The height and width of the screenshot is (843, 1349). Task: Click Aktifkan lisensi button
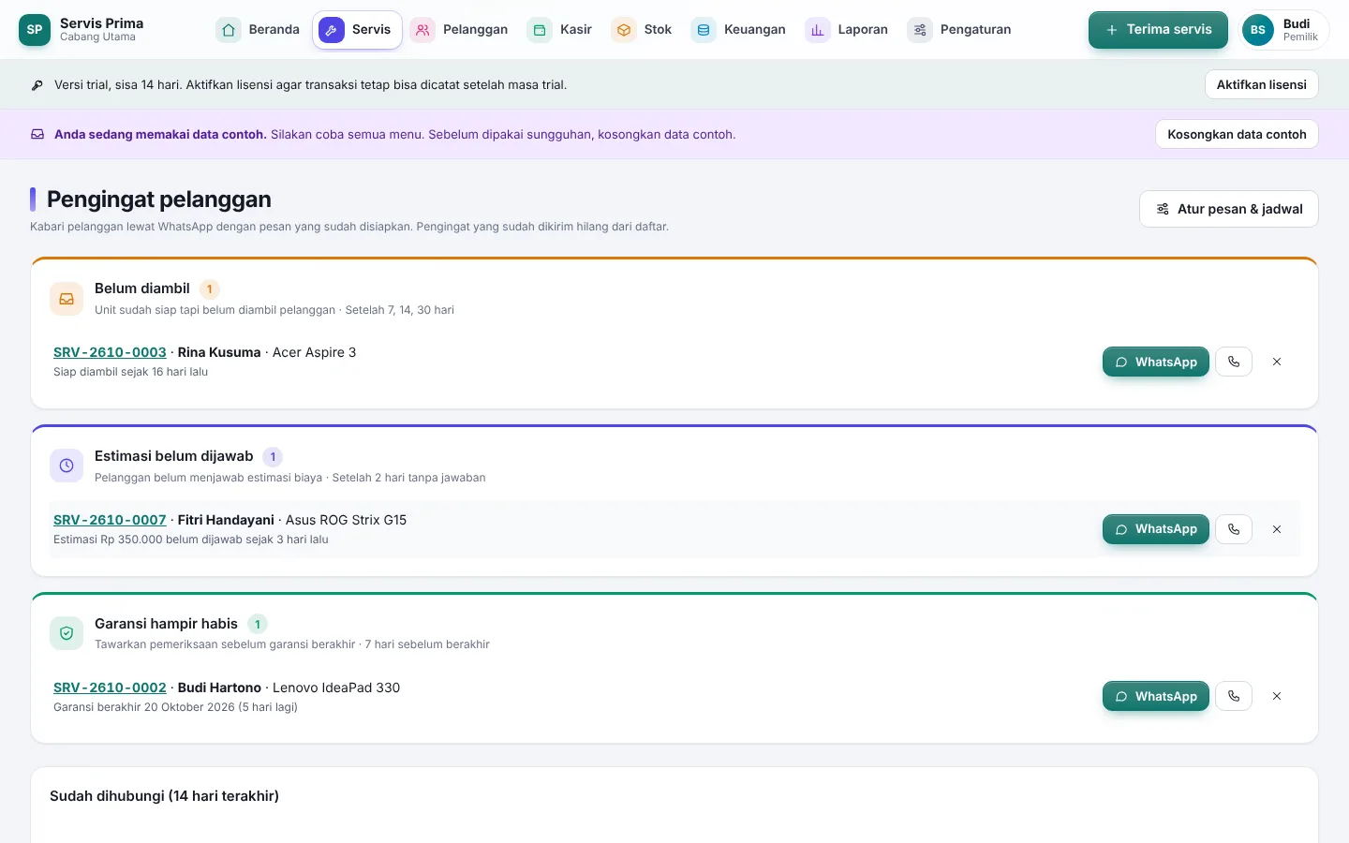[1261, 84]
